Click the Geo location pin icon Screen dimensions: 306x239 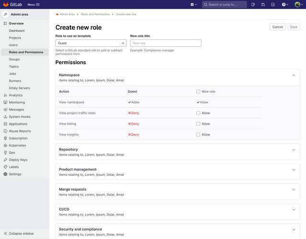tap(5, 152)
